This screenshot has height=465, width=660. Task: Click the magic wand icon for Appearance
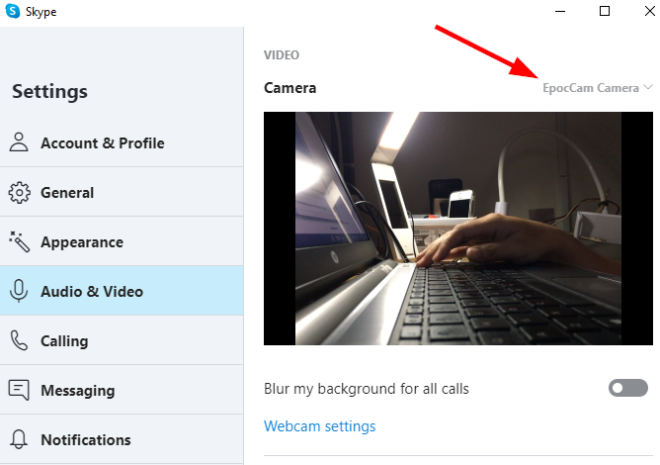(19, 242)
